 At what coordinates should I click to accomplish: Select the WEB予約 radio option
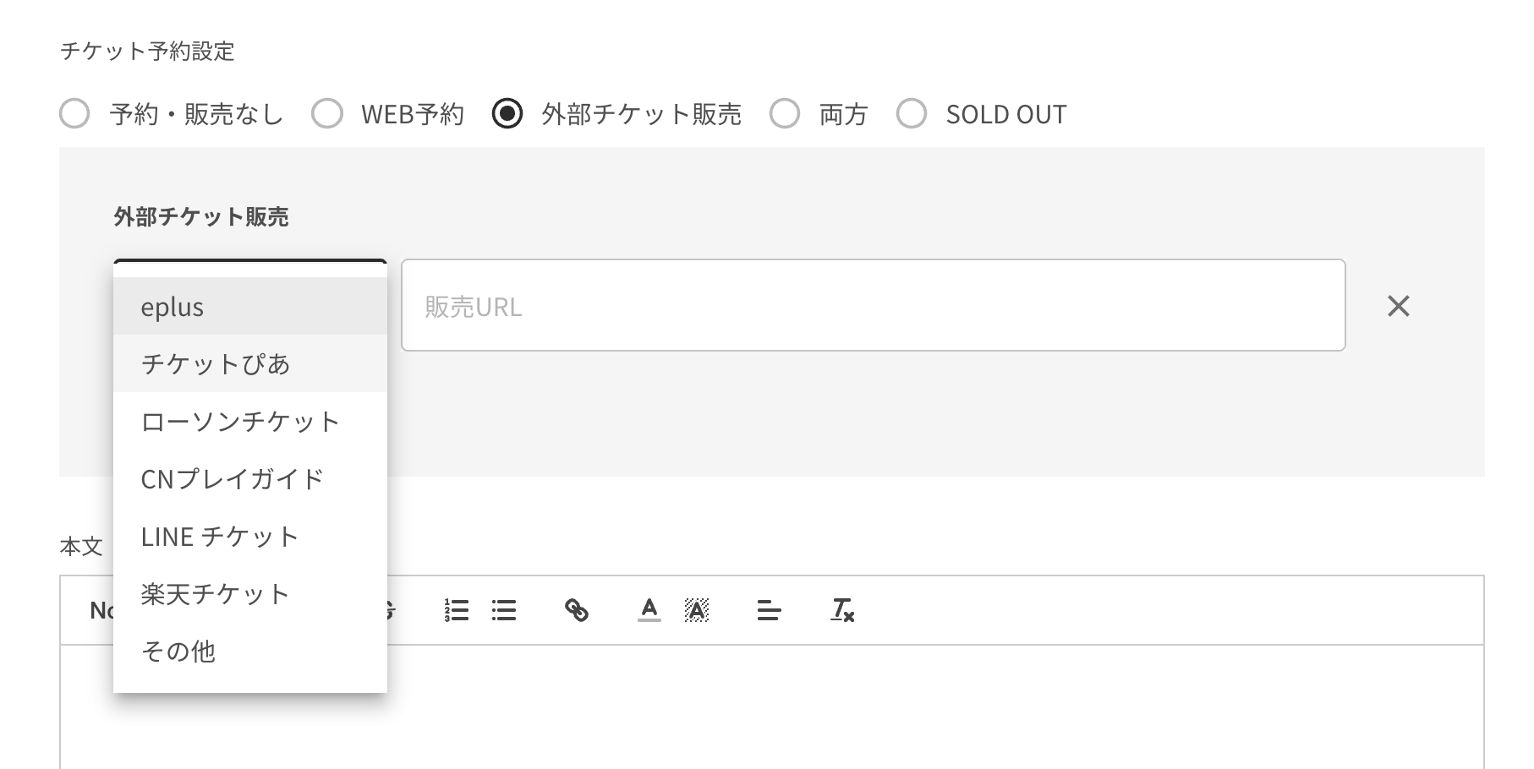pyautogui.click(x=327, y=113)
